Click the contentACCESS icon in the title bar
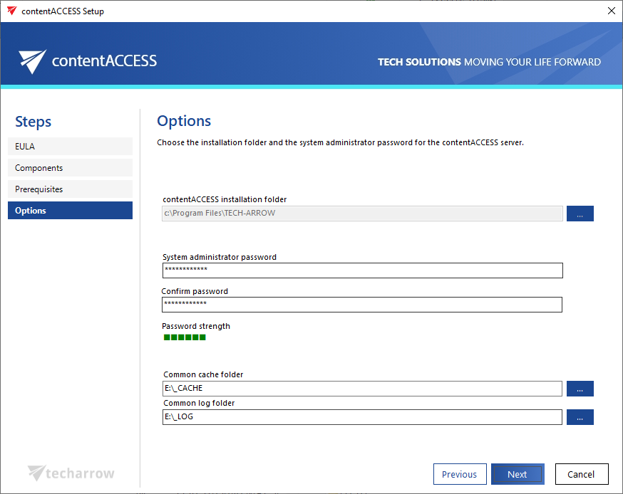 click(10, 11)
